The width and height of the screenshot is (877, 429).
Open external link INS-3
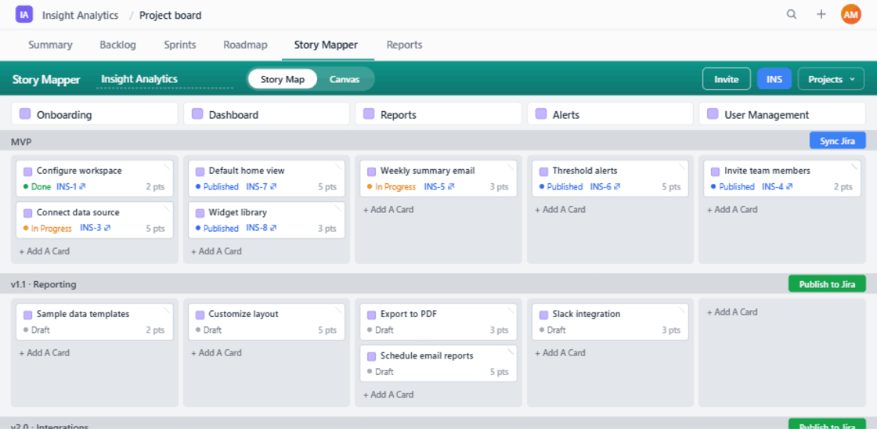(x=95, y=229)
